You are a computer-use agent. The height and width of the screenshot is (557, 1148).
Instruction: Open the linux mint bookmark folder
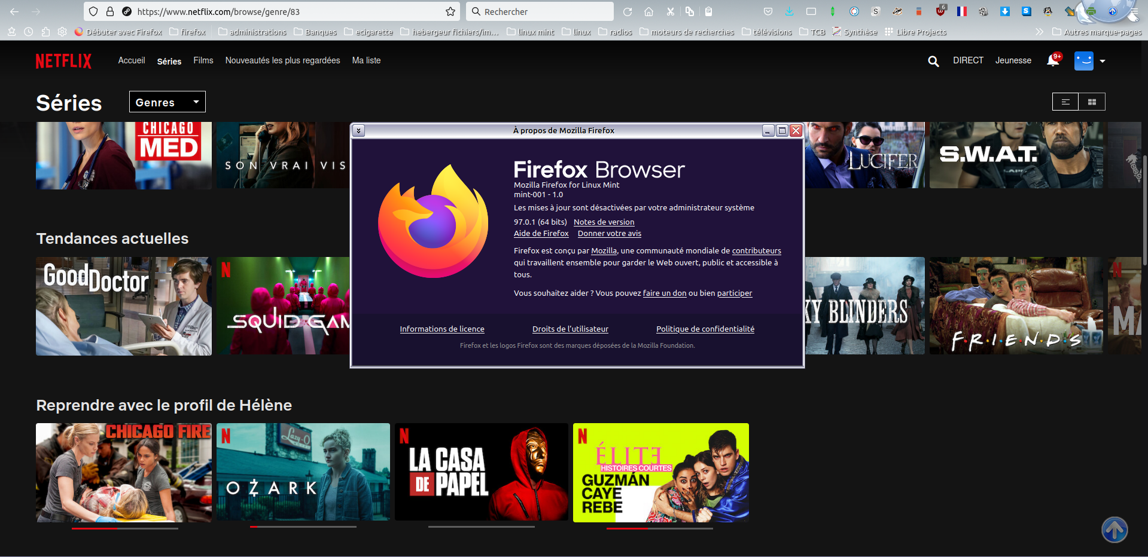(531, 32)
